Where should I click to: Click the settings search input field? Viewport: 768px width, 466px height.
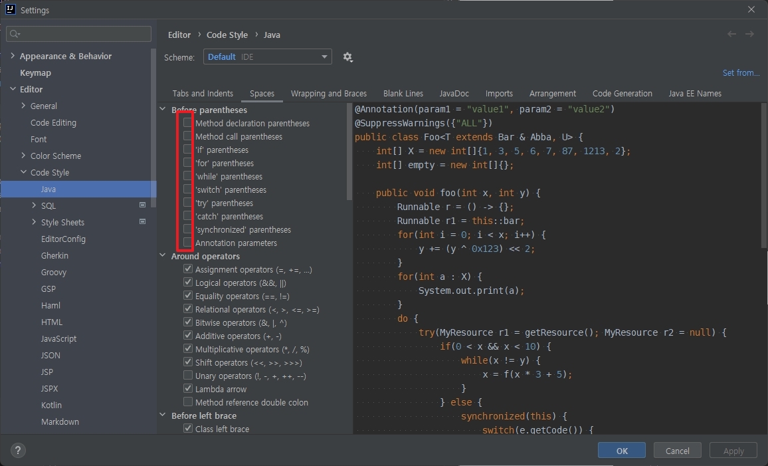tap(78, 34)
